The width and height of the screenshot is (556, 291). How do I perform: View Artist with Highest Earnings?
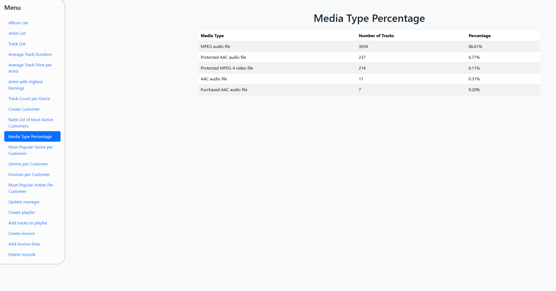click(26, 85)
